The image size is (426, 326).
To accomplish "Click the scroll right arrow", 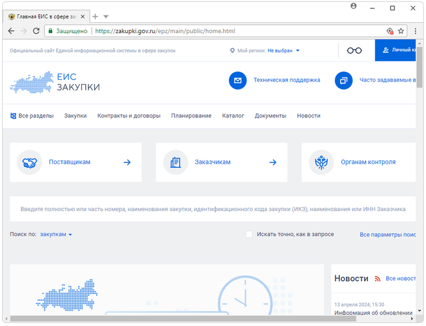I will click(412, 318).
